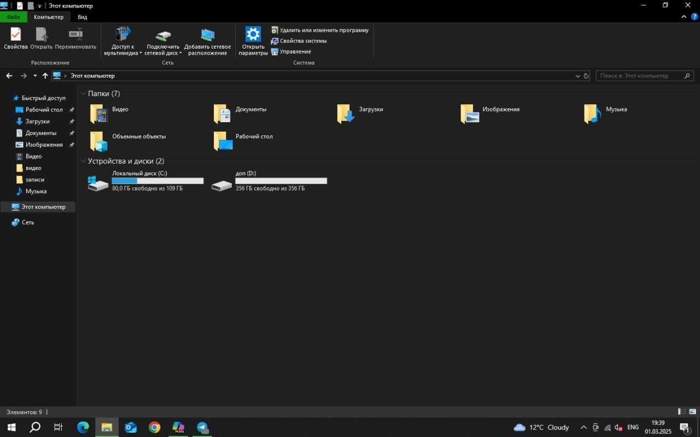Collapse the ribbon with the chevron
Viewport: 700px width, 437px height.
coord(684,17)
